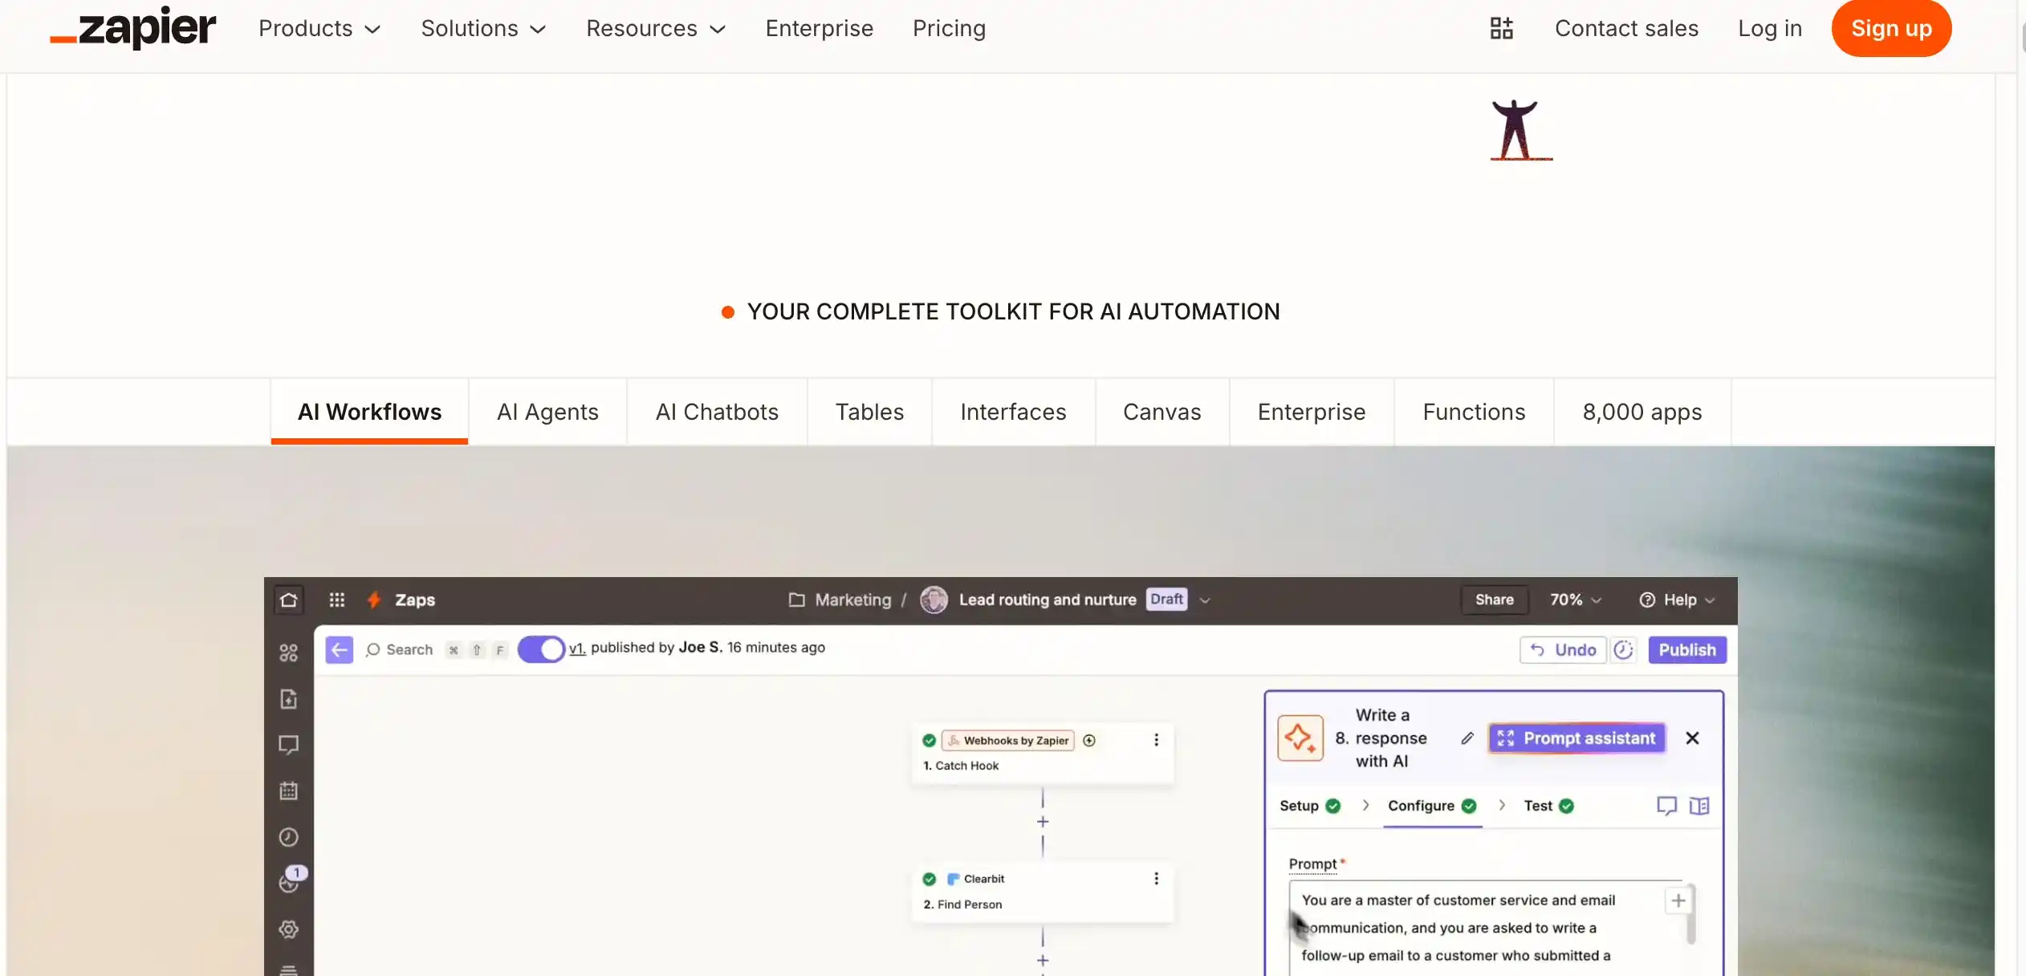This screenshot has height=976, width=2026.
Task: Open the nine-dot app launcher icon
Action: tap(336, 600)
